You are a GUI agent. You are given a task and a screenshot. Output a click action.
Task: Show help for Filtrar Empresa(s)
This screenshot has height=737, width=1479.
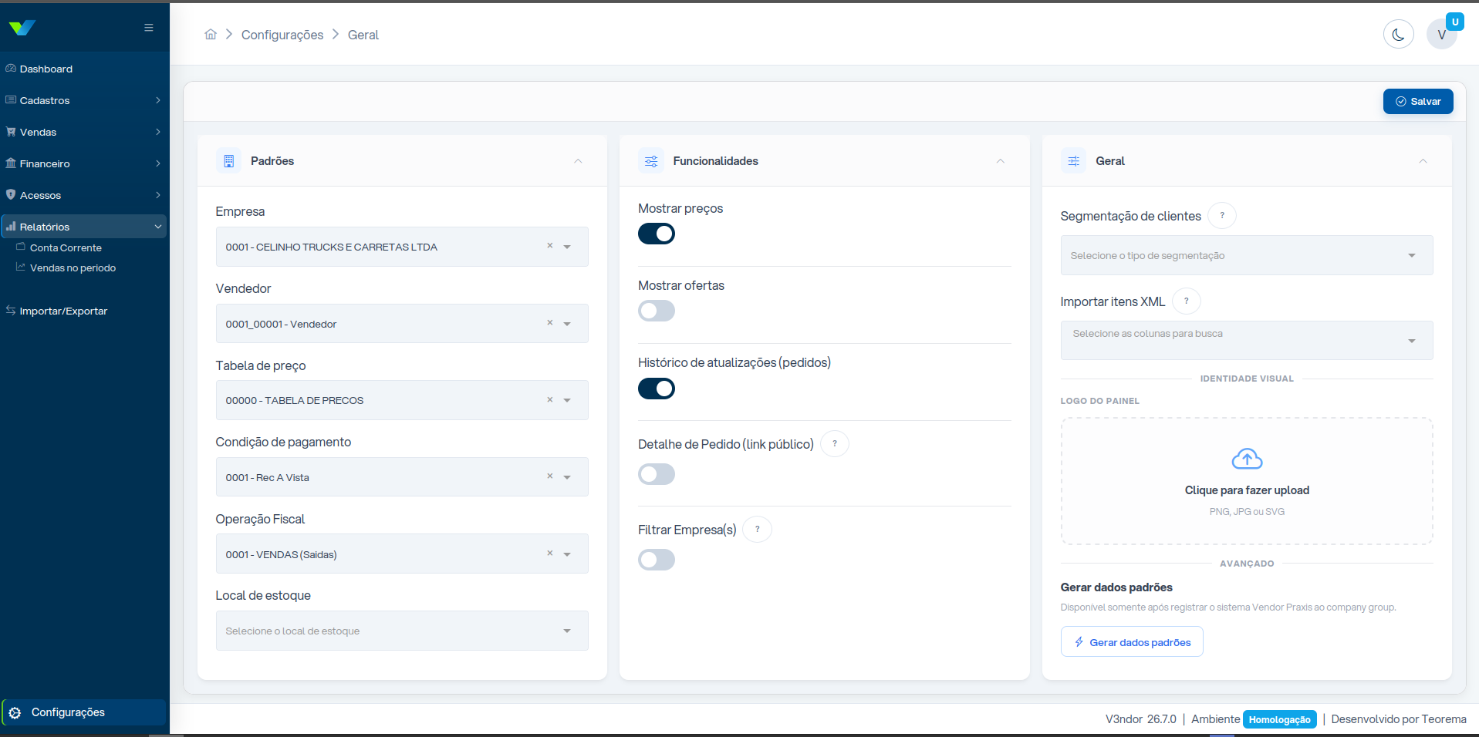[758, 530]
